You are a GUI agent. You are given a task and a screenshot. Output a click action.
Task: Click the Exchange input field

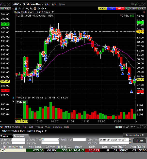tap(19, 143)
